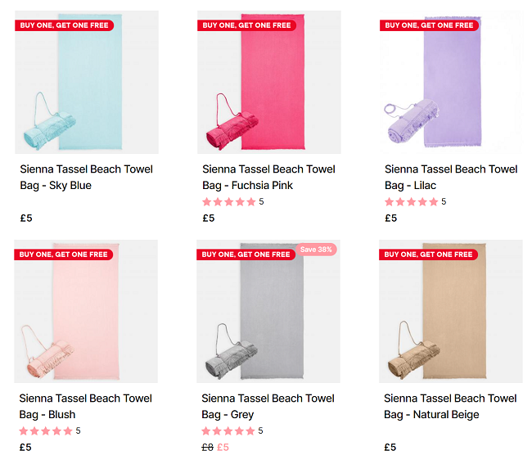Click the Save 38% badge
Screen dimensions: 532x464
318,250
